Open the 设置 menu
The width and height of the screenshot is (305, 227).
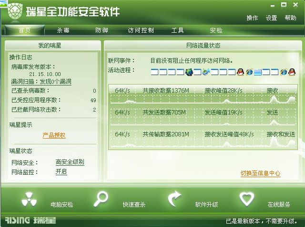click(271, 18)
